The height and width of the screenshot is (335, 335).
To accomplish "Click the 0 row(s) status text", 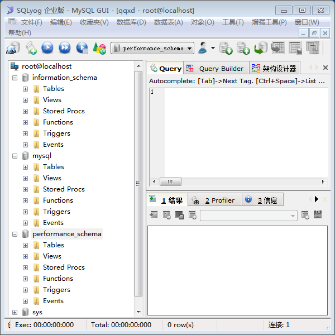I will click(x=180, y=325).
